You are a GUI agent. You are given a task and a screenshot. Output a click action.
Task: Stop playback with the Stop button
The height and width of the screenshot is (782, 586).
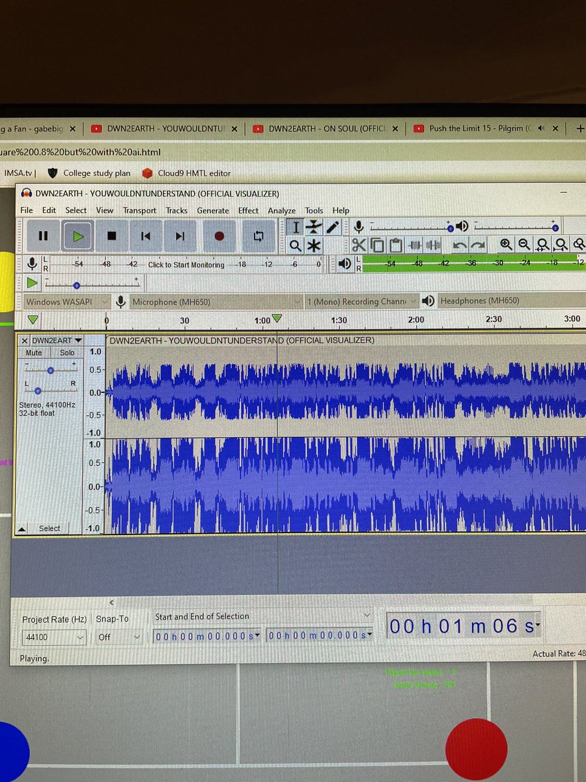click(x=111, y=236)
